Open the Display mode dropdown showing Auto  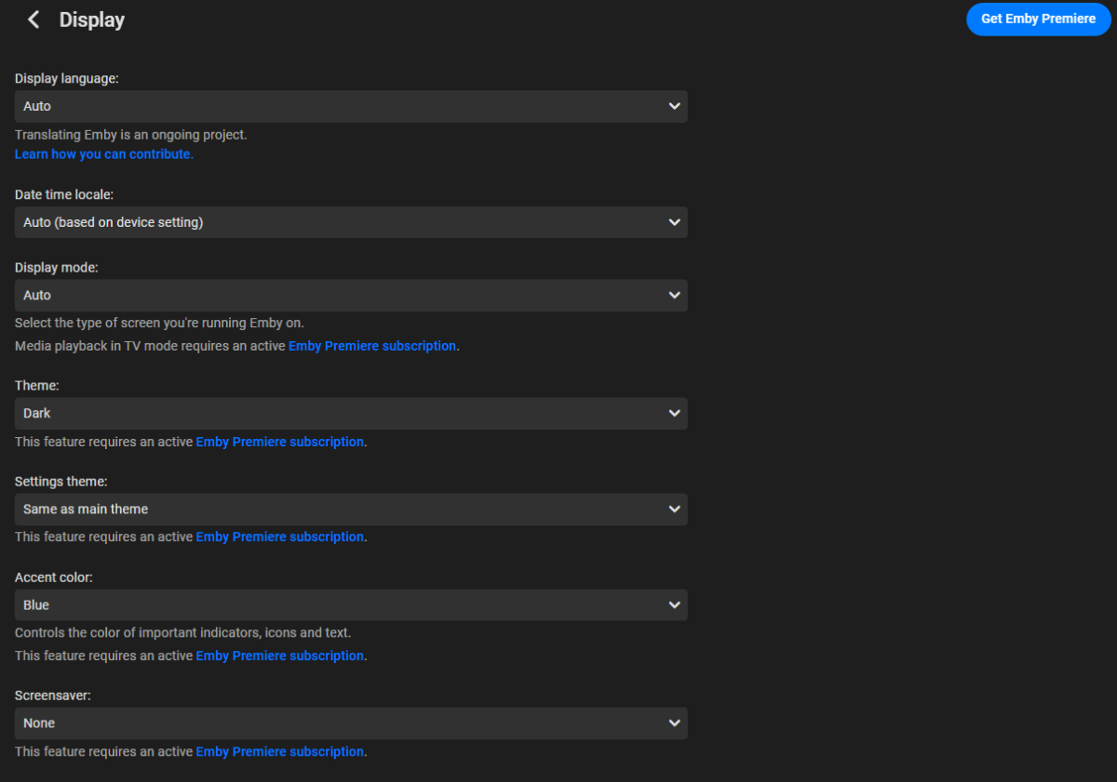point(351,295)
